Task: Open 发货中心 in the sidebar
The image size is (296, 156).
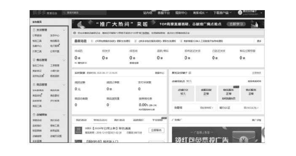Action: 55,35
